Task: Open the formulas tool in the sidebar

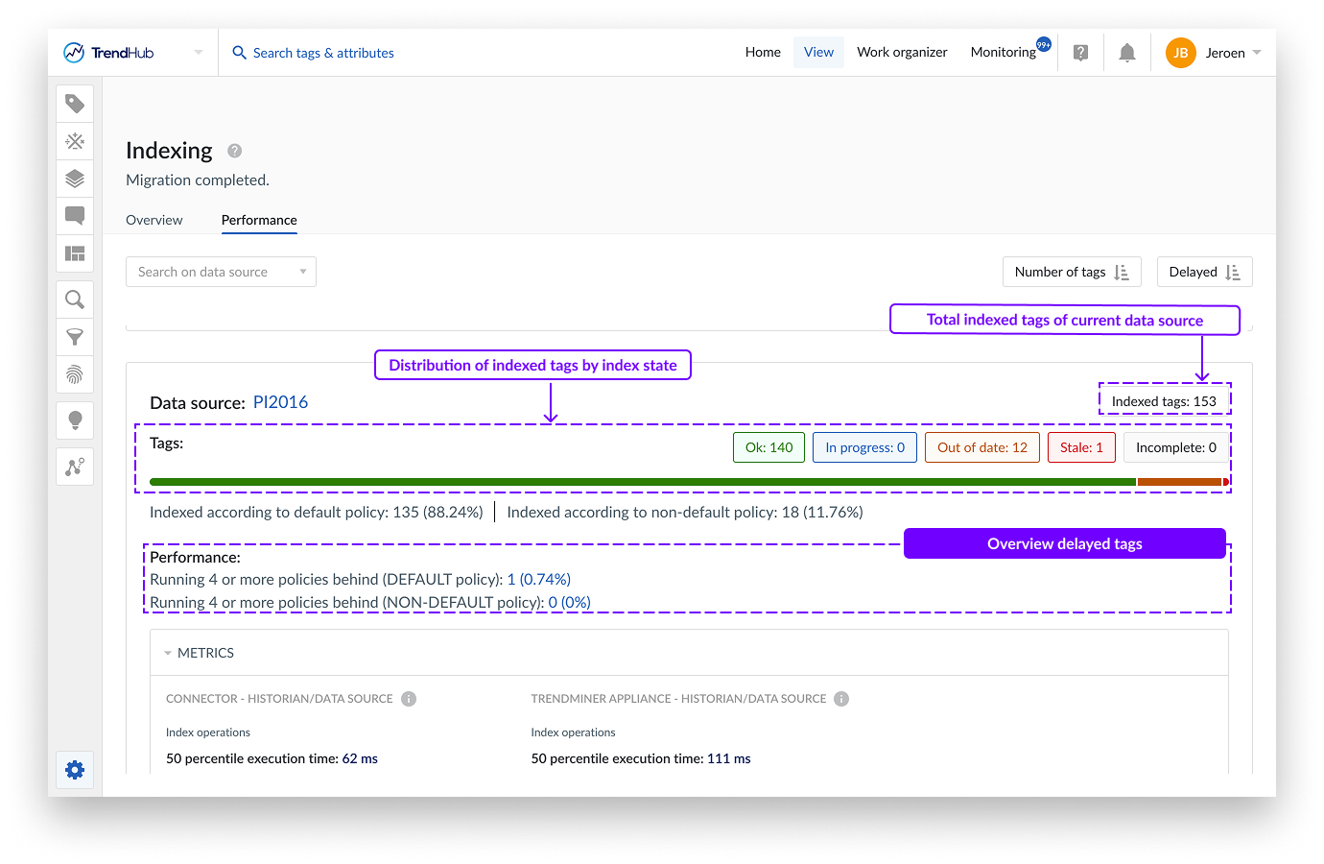Action: (75, 141)
